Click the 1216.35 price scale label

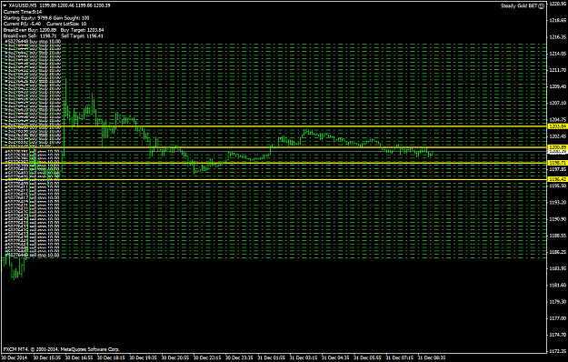(x=558, y=37)
